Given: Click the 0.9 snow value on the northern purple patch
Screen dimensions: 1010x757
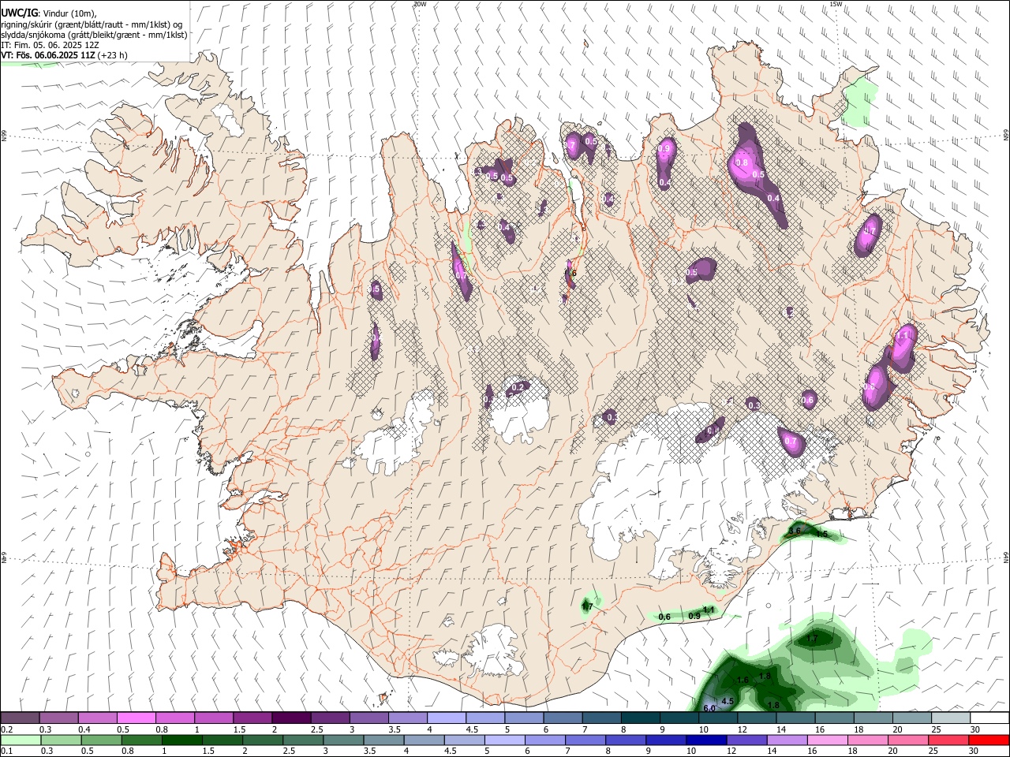Looking at the screenshot, I should [664, 149].
